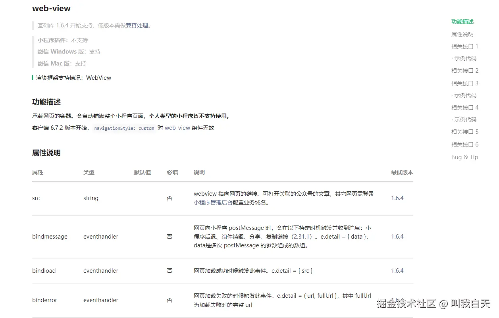
Task: Go to 示例代码 under 相关接口 3
Action: click(464, 95)
